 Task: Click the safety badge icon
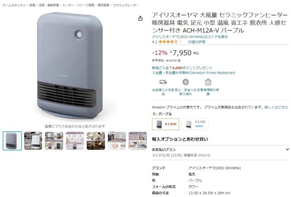click(x=186, y=82)
